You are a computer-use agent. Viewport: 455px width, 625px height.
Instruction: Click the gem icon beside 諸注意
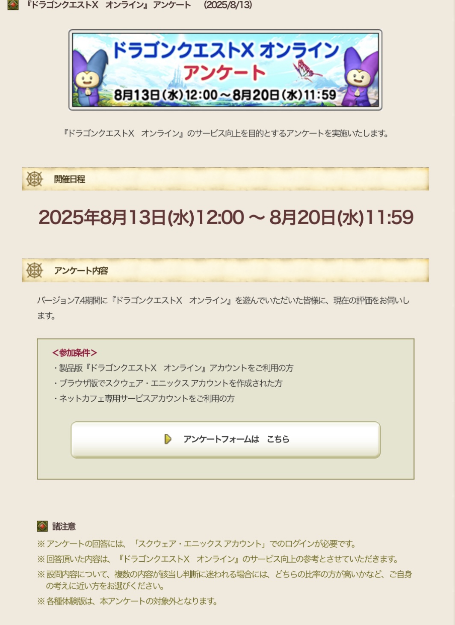[42, 526]
